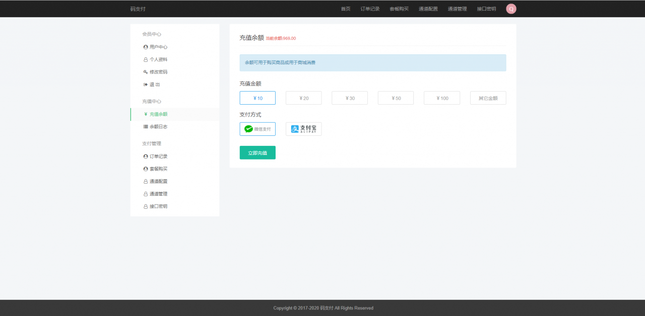The height and width of the screenshot is (316, 645).
Task: Click 退出 to log out
Action: 154,85
